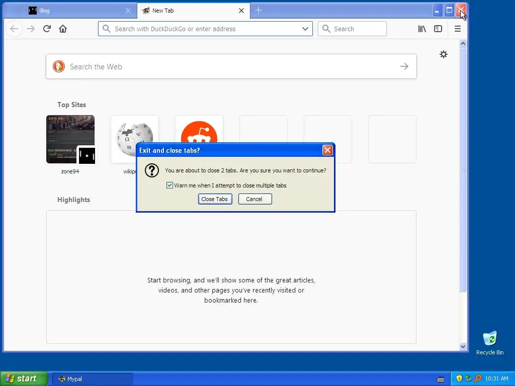Open the Library bookmarks icon
This screenshot has height=386, width=515.
(x=422, y=29)
